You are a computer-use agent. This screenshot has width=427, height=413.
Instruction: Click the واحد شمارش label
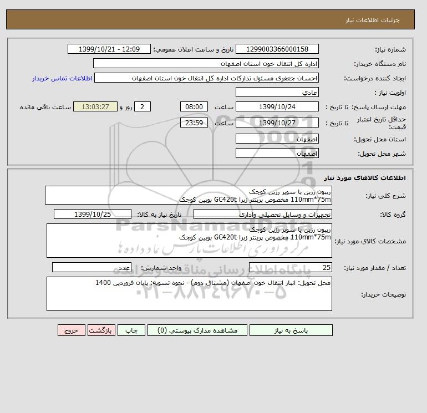[x=161, y=268]
